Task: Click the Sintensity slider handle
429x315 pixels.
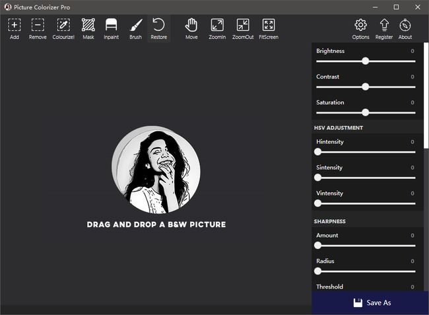Action: click(x=317, y=178)
